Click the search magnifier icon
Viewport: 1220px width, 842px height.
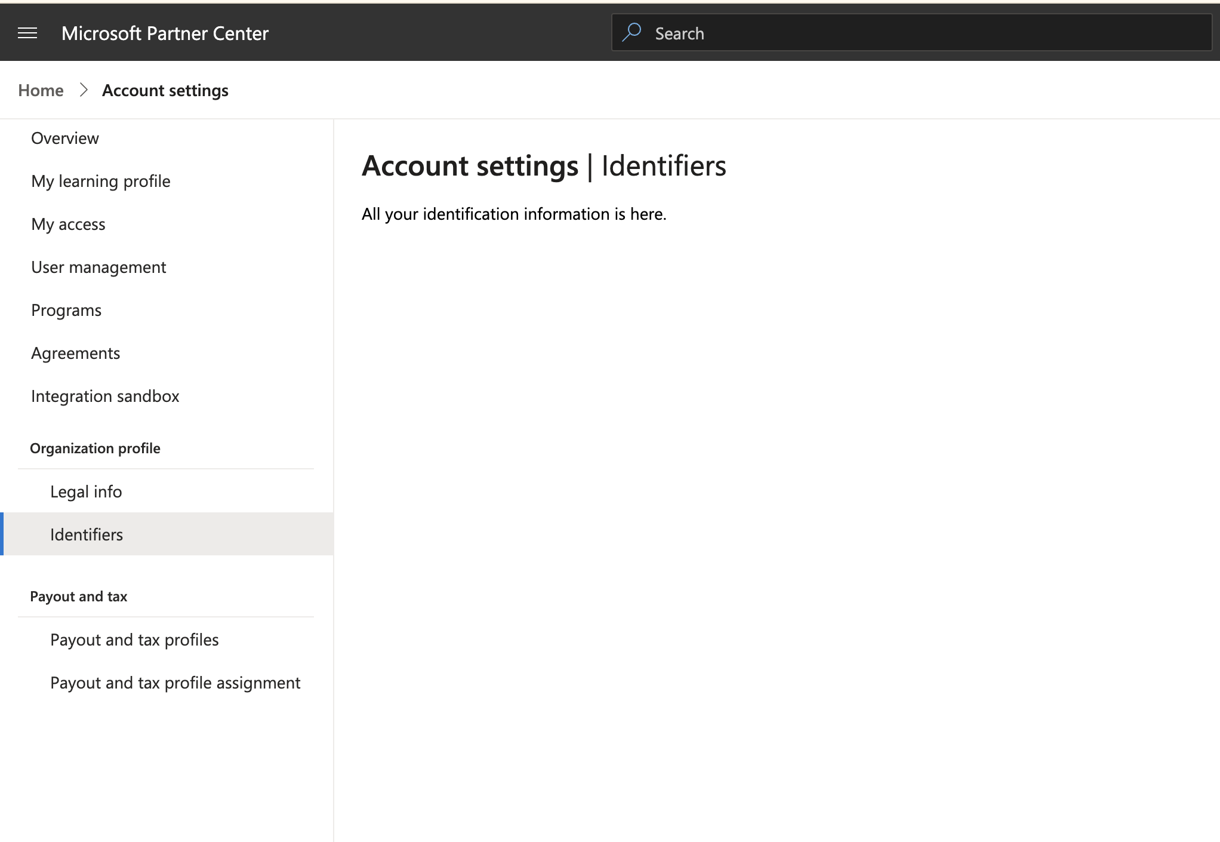tap(631, 32)
